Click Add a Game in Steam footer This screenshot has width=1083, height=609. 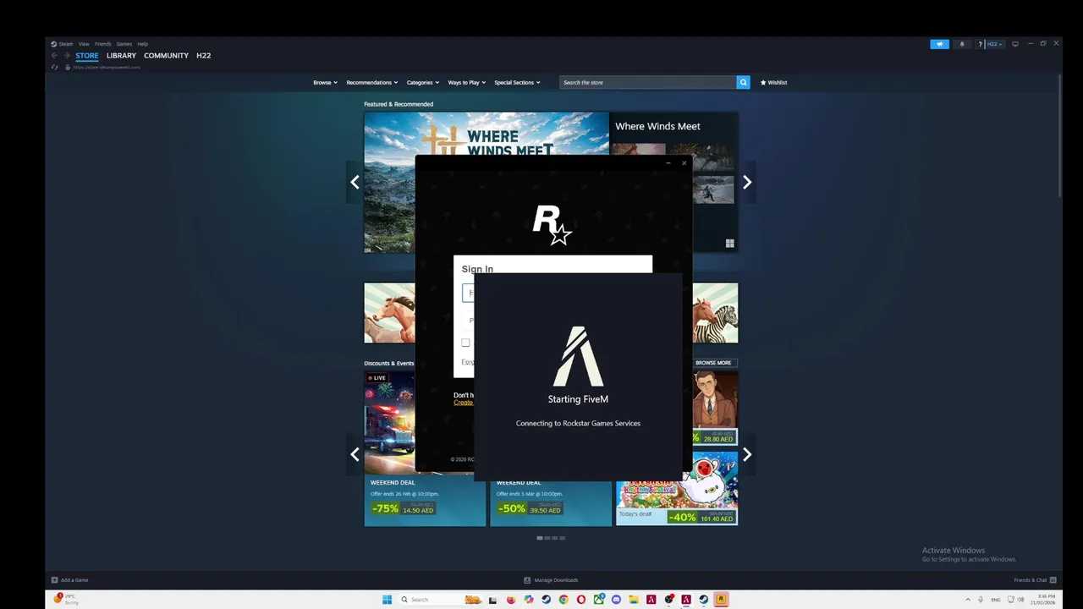pyautogui.click(x=69, y=580)
